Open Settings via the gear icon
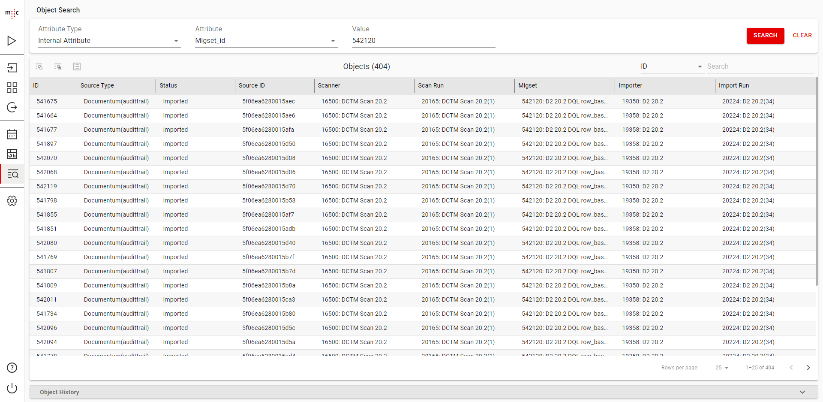Image resolution: width=823 pixels, height=402 pixels. coord(12,200)
